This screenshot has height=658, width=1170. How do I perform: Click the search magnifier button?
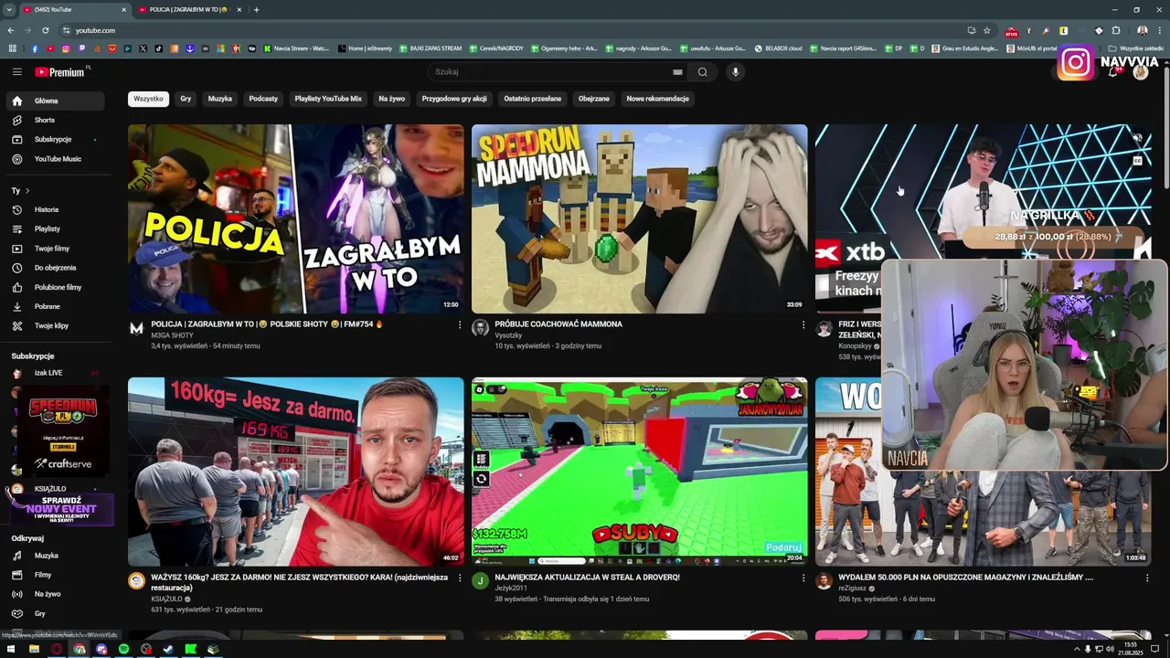coord(702,72)
